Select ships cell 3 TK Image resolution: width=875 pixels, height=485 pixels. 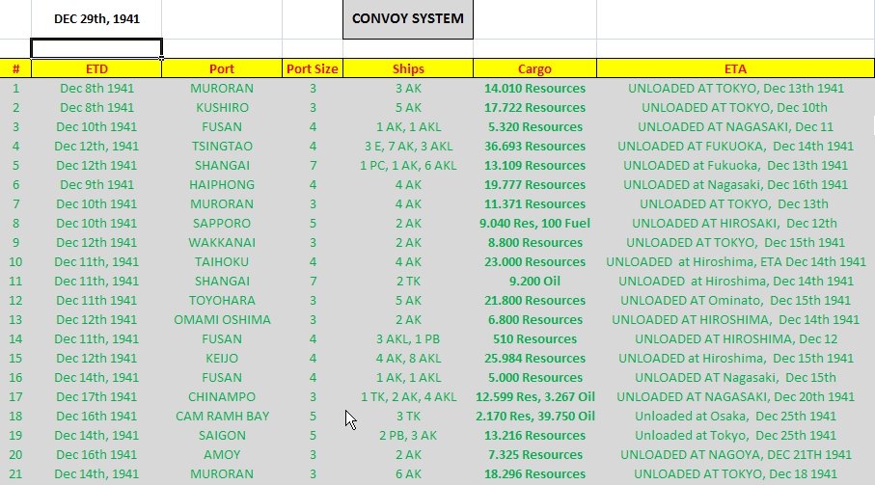[408, 416]
